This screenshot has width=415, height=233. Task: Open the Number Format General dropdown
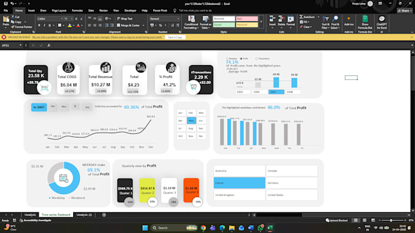click(178, 19)
